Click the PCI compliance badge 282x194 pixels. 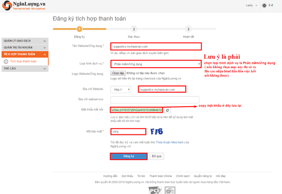coord(155,190)
